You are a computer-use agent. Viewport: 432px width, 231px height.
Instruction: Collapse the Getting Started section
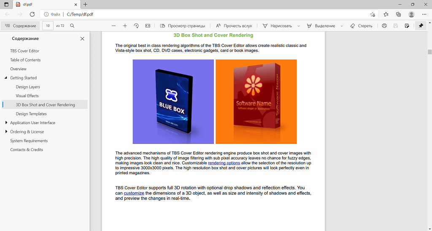(6, 78)
